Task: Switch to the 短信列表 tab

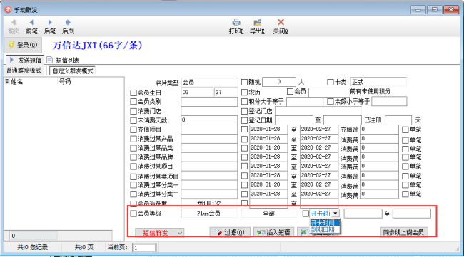Action: (x=63, y=61)
